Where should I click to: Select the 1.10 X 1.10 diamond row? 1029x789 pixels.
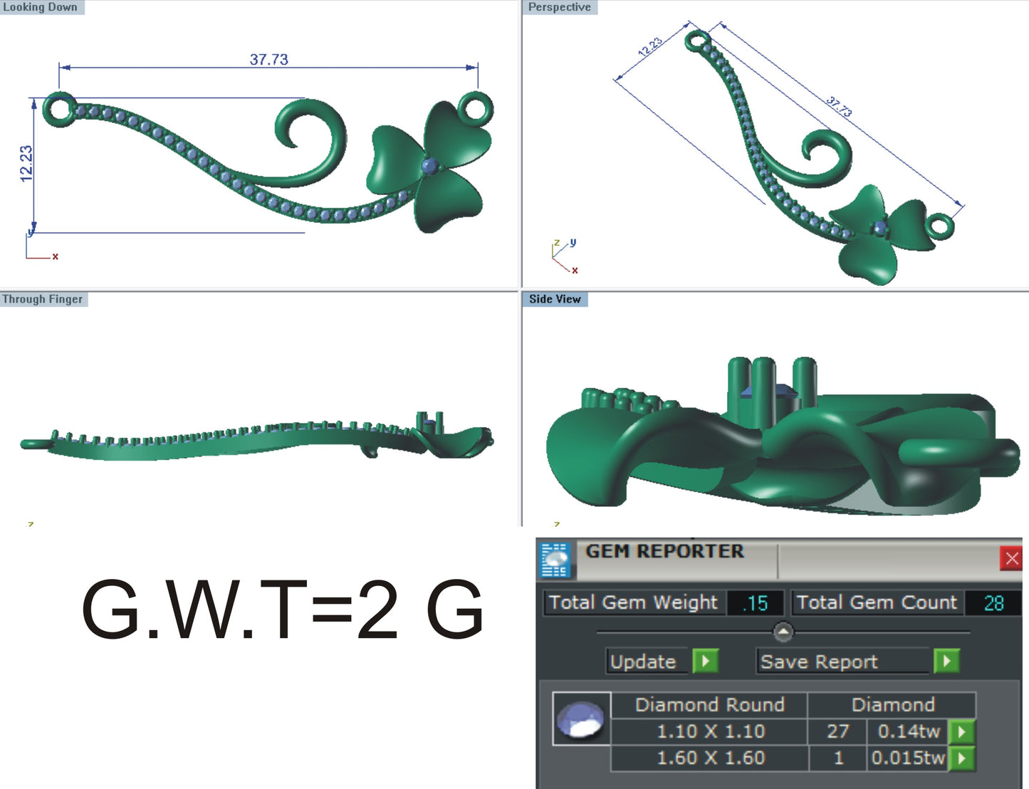710,731
